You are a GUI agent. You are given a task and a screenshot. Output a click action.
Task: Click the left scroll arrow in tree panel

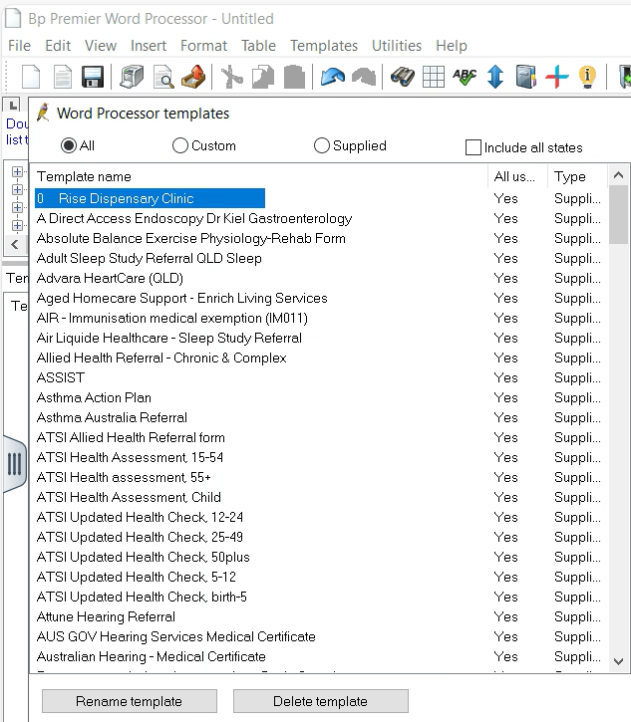coord(15,244)
